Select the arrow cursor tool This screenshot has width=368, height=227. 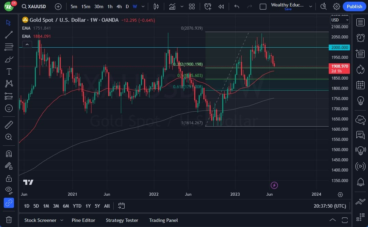pyautogui.click(x=9, y=22)
